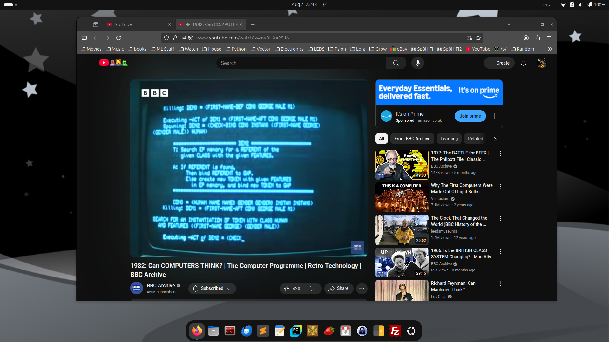The image size is (609, 342).
Task: Show tracking protection shield info
Action: 166,38
